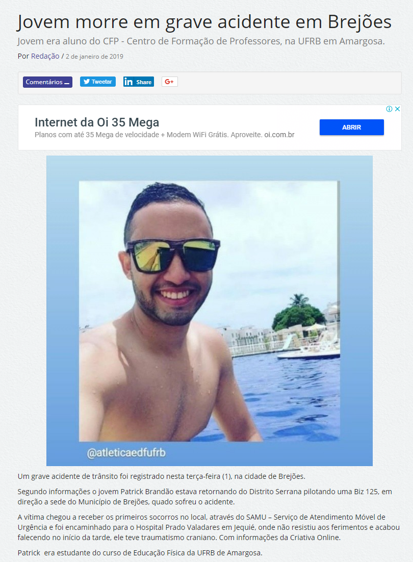Click the headline 'Jovem morre em grave acidente'
Image resolution: width=413 pixels, height=562 pixels.
[x=204, y=22]
